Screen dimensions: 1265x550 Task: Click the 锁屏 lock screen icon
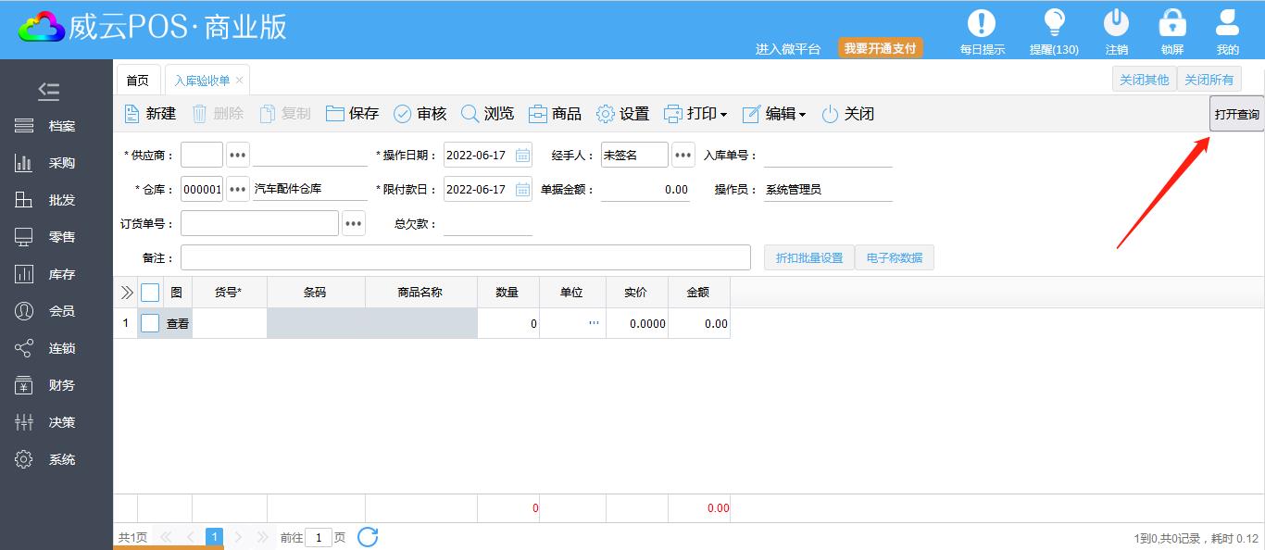(1172, 23)
